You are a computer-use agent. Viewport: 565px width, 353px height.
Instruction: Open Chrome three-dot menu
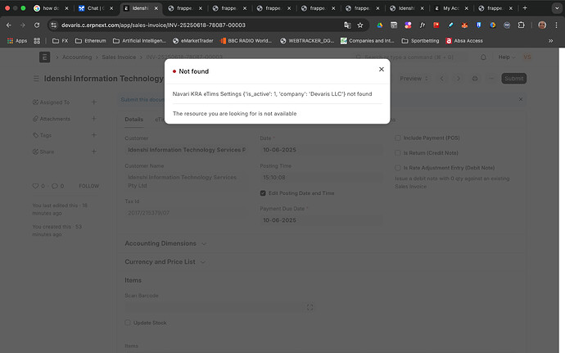tap(556, 25)
